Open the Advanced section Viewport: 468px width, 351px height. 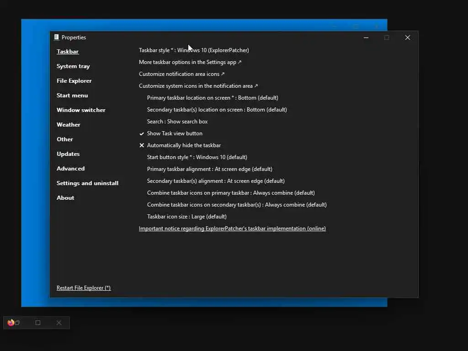(71, 168)
